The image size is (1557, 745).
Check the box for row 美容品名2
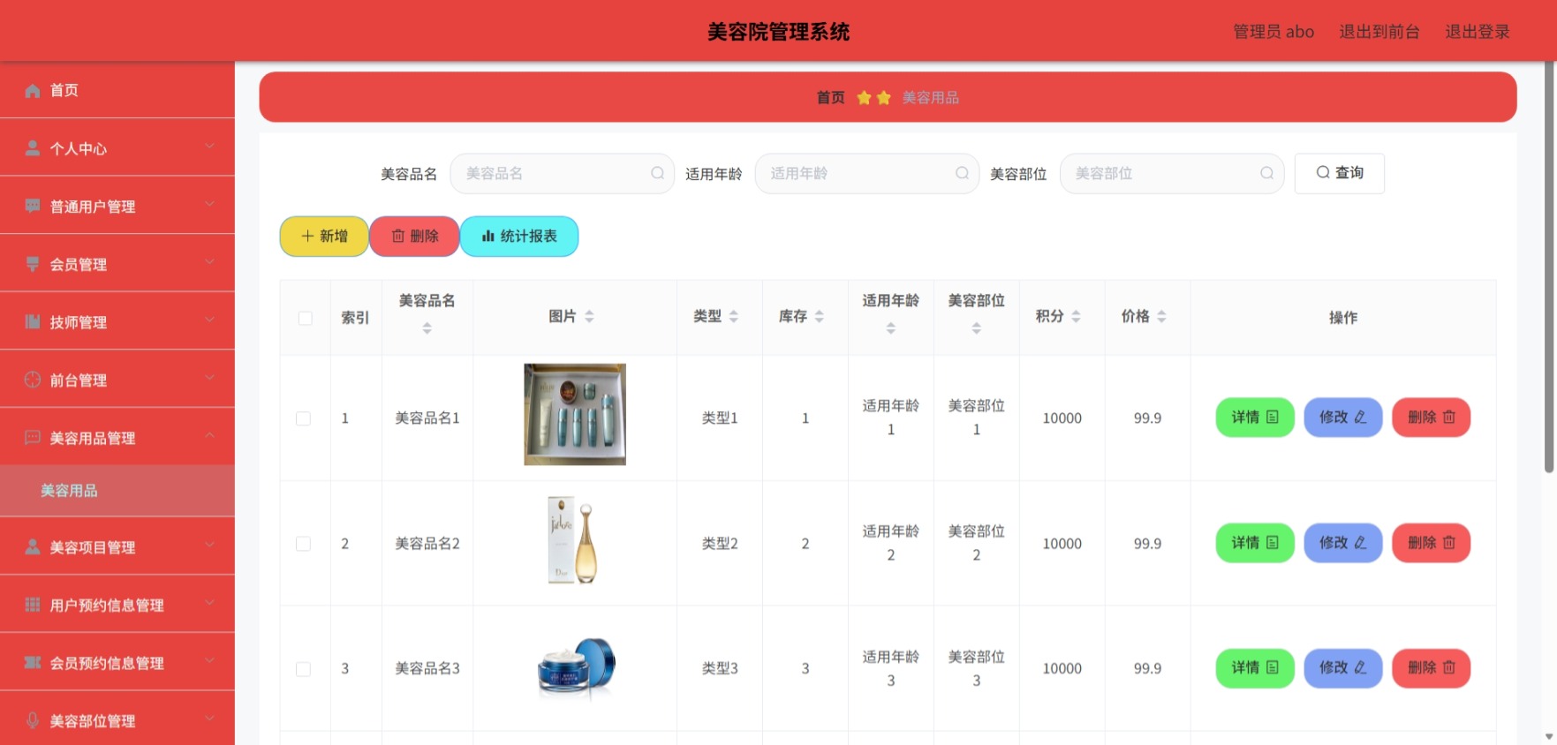click(303, 544)
